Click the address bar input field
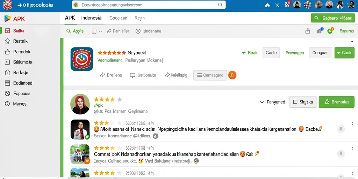 [x=149, y=5]
